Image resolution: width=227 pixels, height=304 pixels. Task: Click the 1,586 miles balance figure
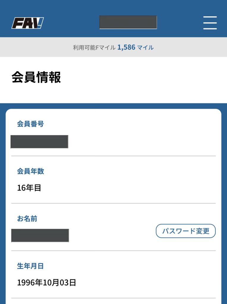[x=126, y=47]
